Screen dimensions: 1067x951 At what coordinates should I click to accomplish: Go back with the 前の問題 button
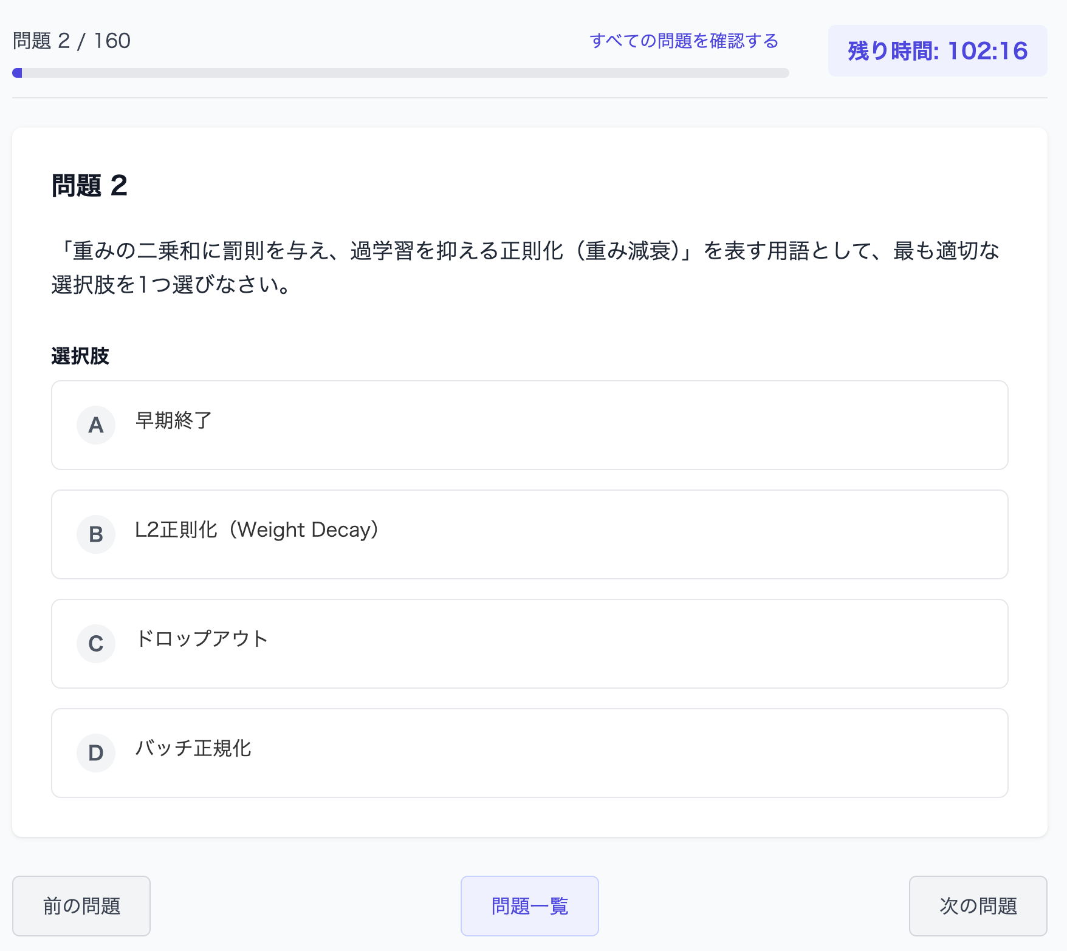(x=81, y=905)
